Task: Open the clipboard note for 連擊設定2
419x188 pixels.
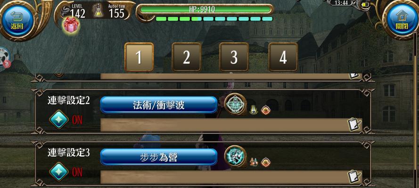Action: click(x=354, y=125)
